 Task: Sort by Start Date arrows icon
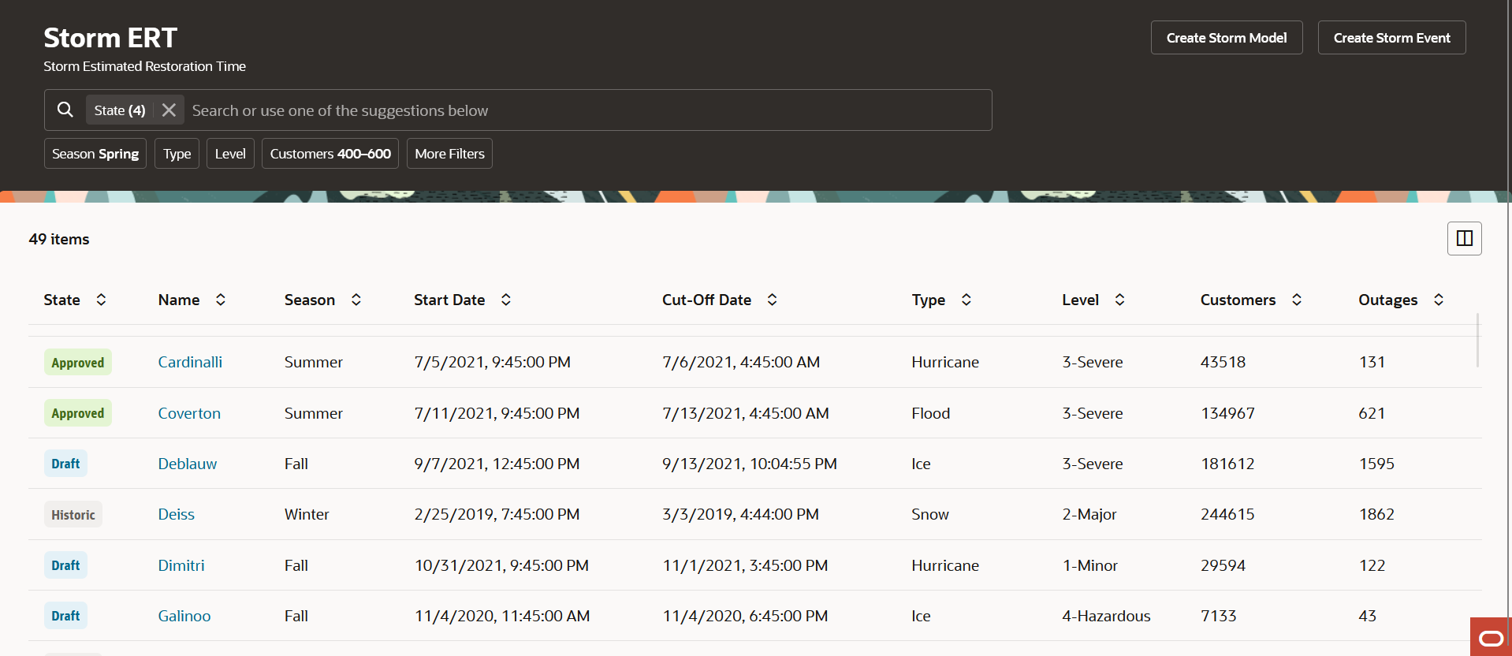pyautogui.click(x=506, y=300)
